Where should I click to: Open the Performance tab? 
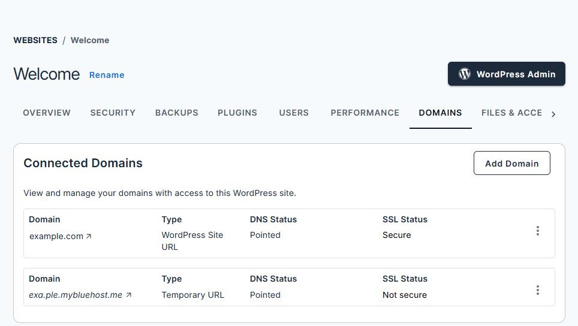point(365,113)
